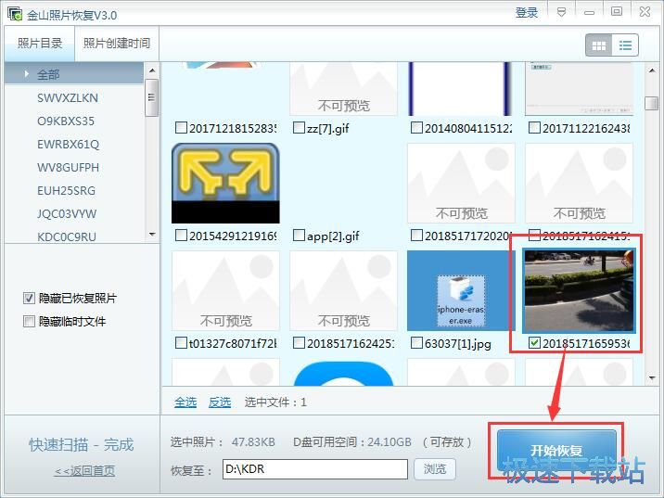Enable the 隐藏临时文件 checkbox
Screen dimensions: 664x498
click(x=30, y=322)
